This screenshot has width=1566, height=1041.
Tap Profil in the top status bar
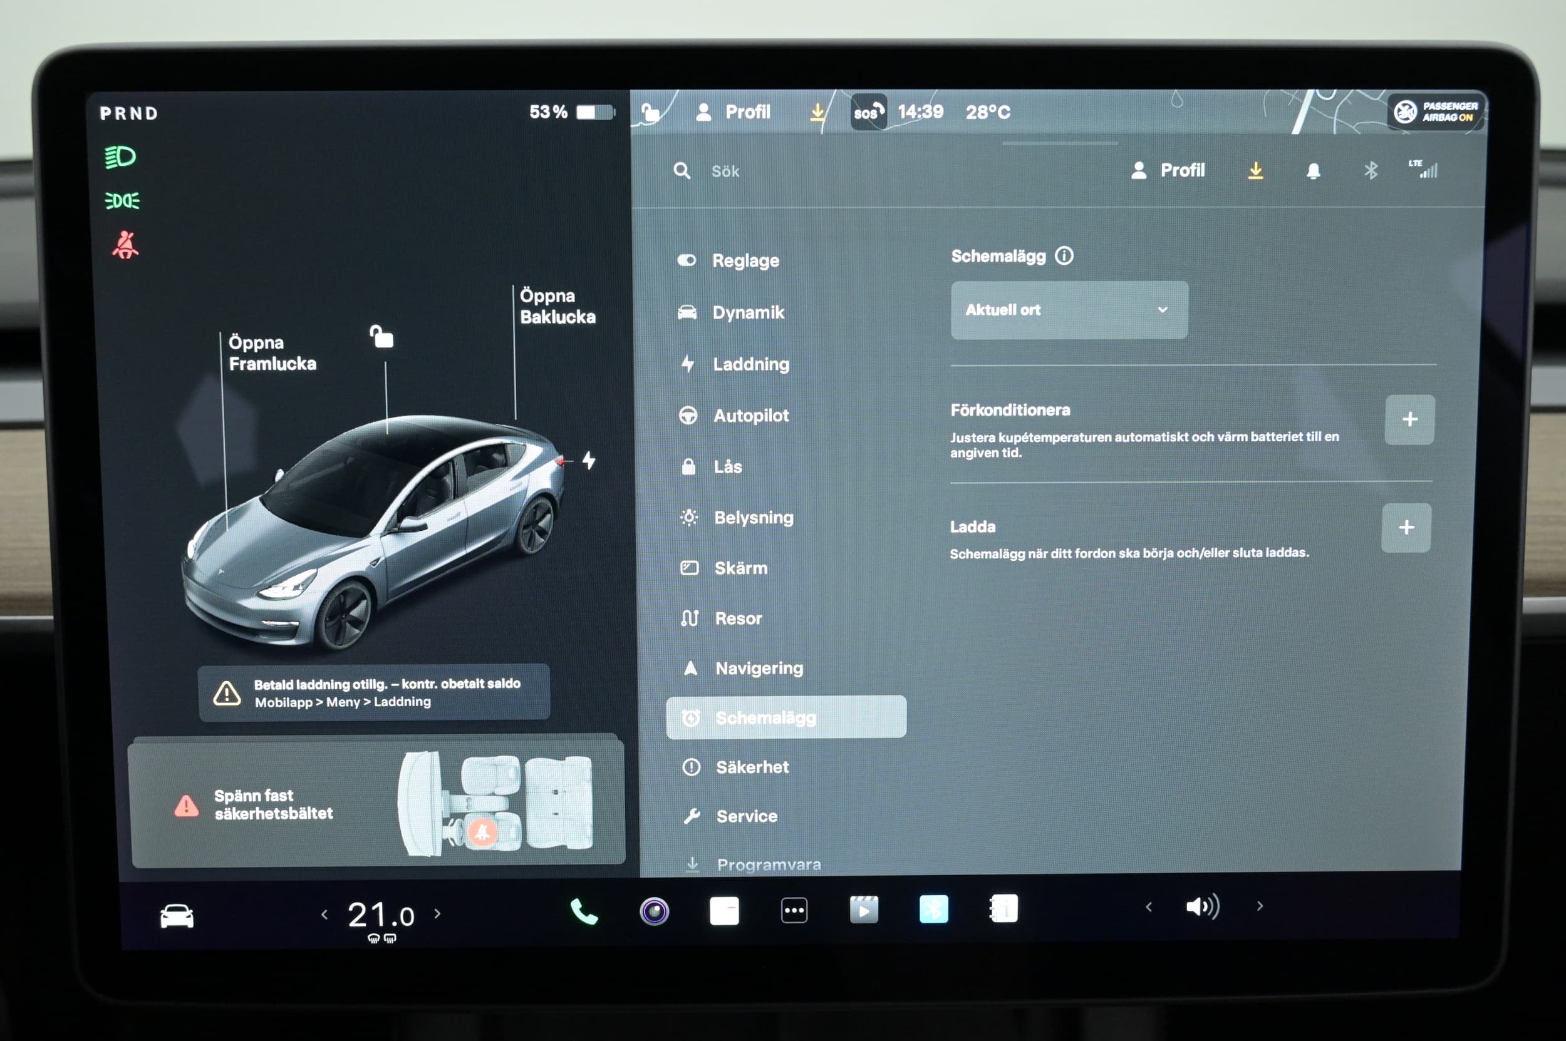733,112
